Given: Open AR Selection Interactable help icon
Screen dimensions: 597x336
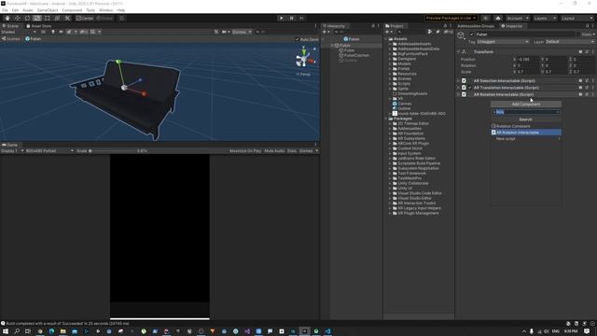Looking at the screenshot, I should (580, 81).
